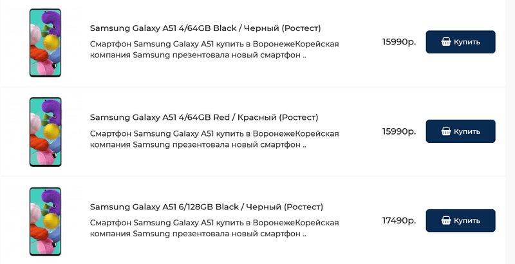The height and width of the screenshot is (264, 515).
Task: Click first description line under the 4/64GB Black title
Action: tap(214, 44)
